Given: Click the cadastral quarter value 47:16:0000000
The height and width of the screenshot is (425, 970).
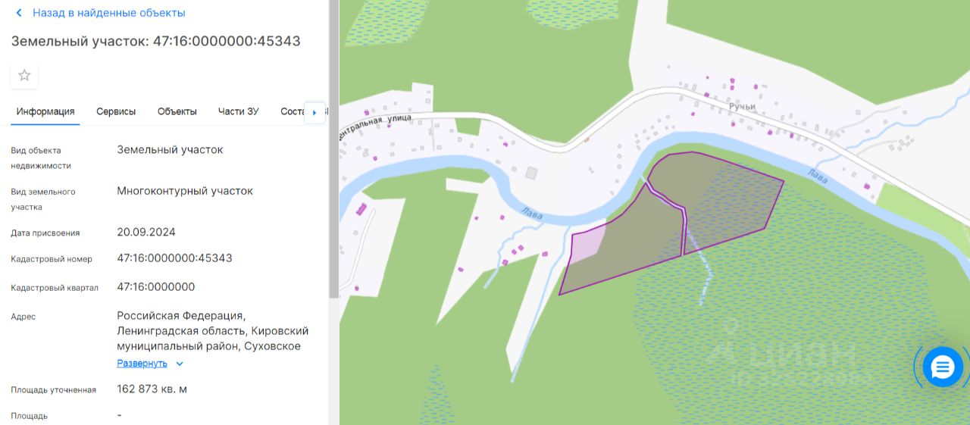Looking at the screenshot, I should tap(156, 287).
